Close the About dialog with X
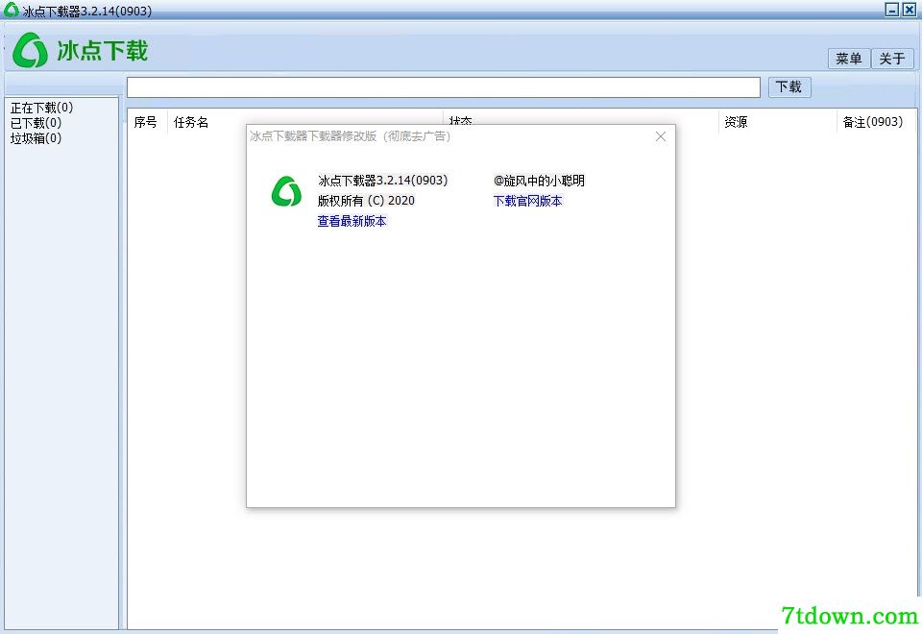 [661, 136]
